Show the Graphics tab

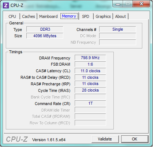tap(103, 16)
